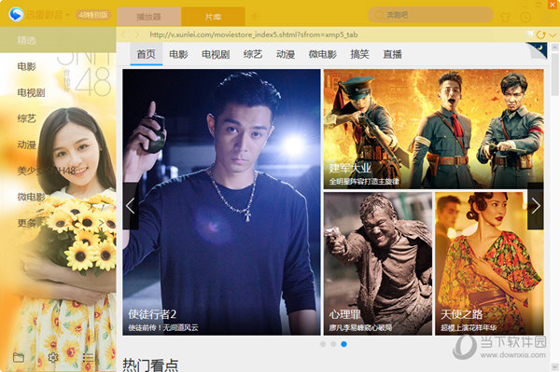Select the second carousel page dot
Viewport: 560px width, 372px height.
333,344
